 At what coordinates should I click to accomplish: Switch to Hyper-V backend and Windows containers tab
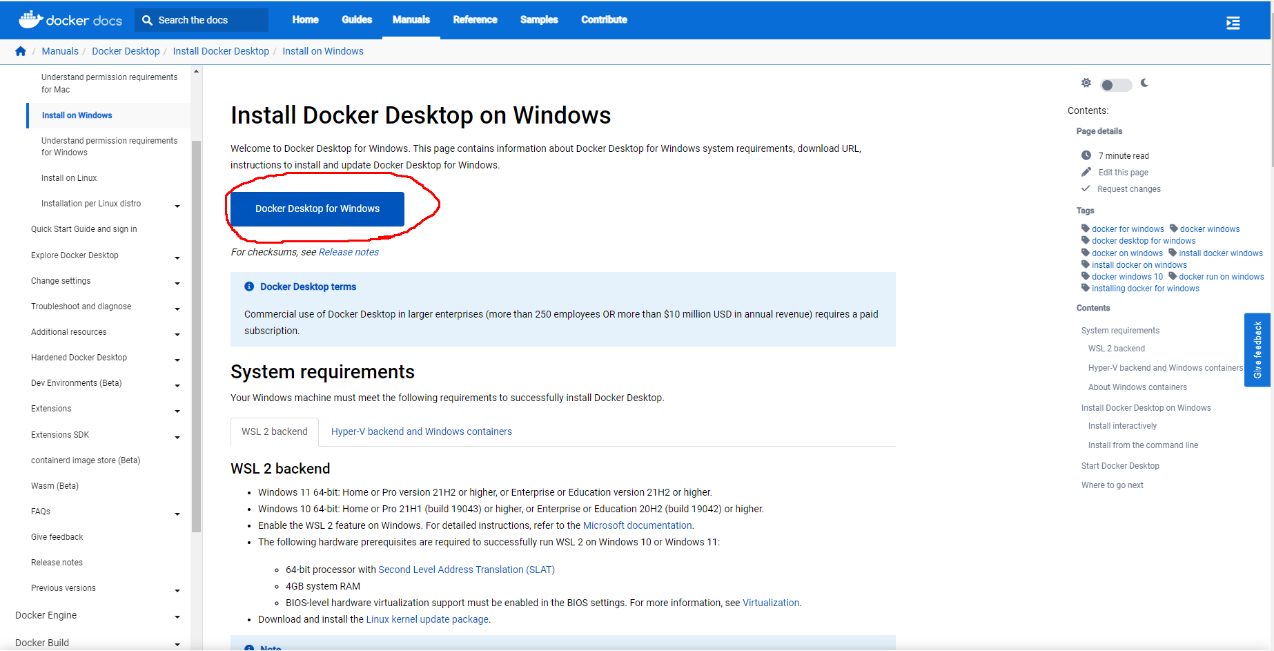pyautogui.click(x=422, y=431)
